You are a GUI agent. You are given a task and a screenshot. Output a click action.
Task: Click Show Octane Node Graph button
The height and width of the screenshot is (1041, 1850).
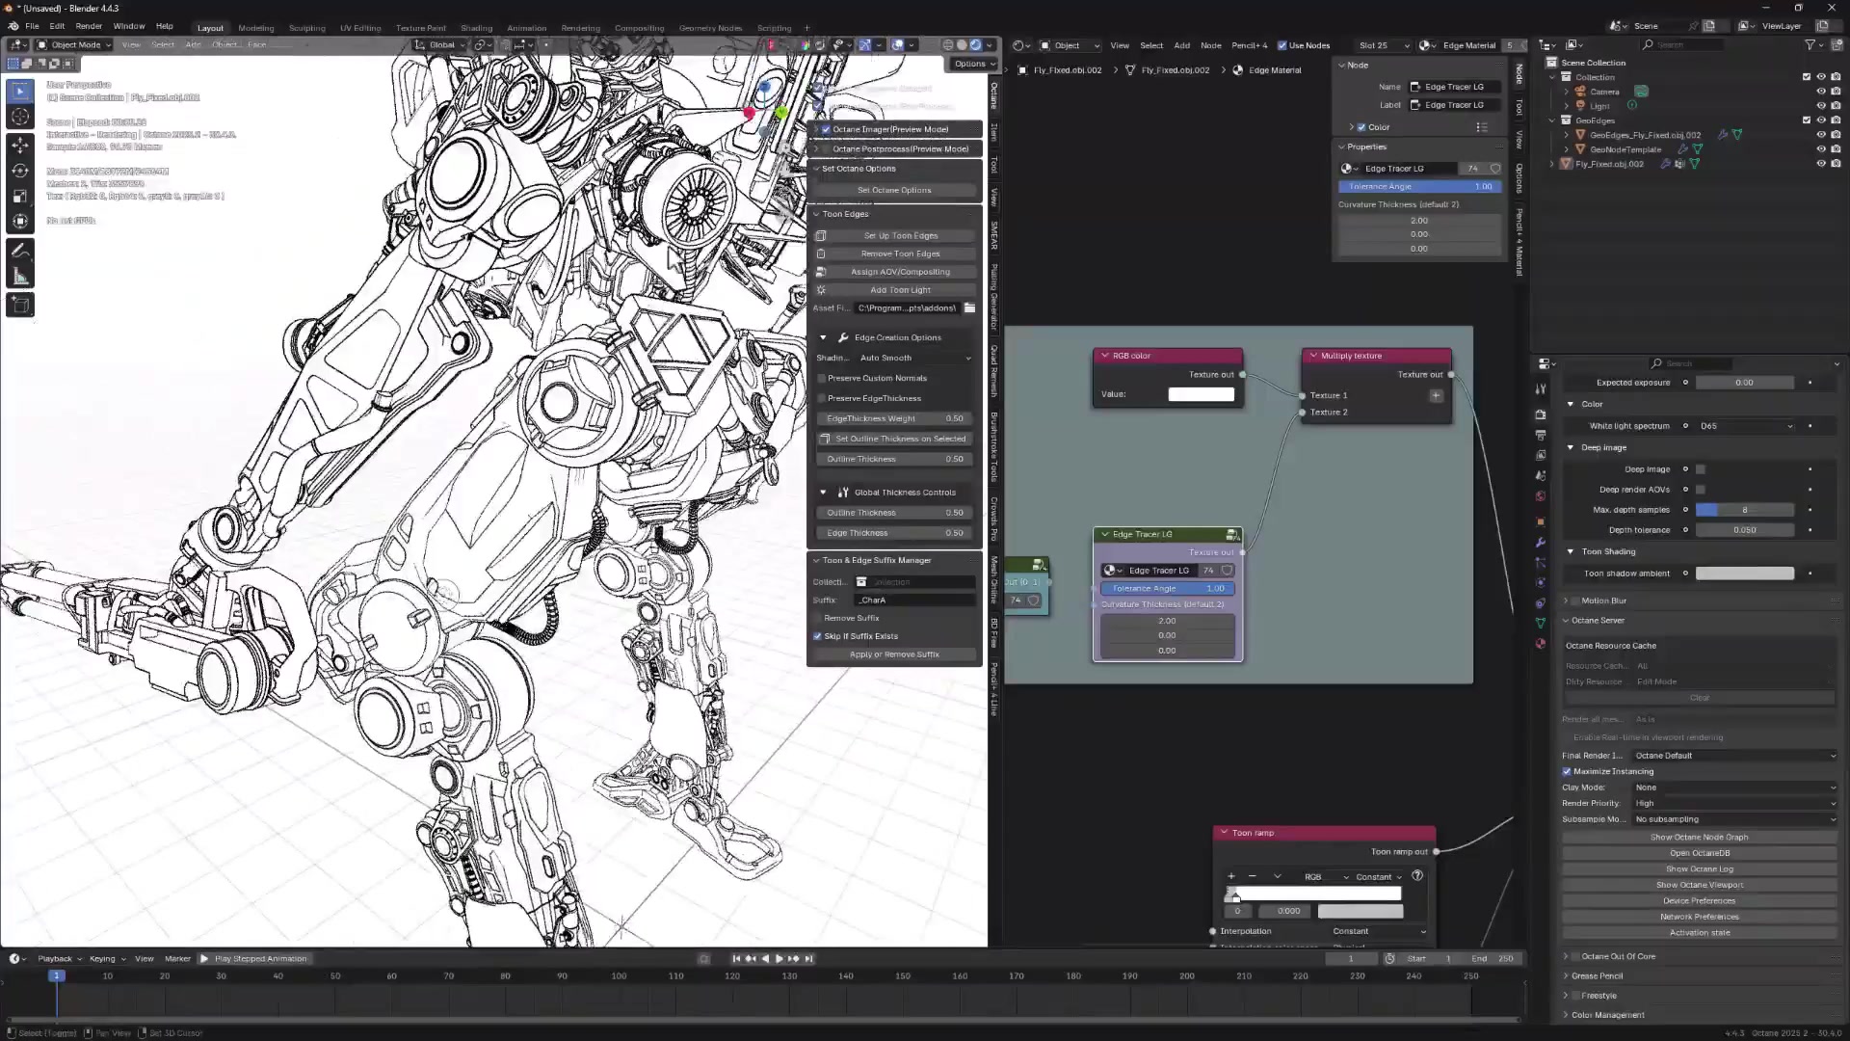1700,838
